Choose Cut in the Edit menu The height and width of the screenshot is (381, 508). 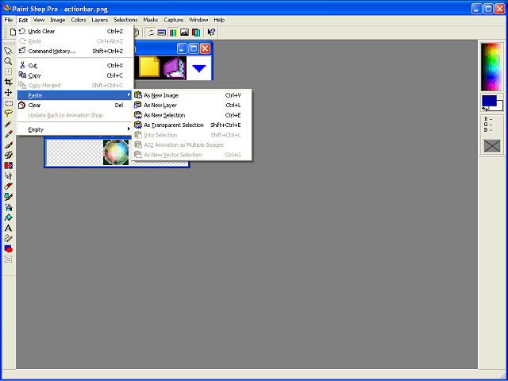(x=75, y=65)
